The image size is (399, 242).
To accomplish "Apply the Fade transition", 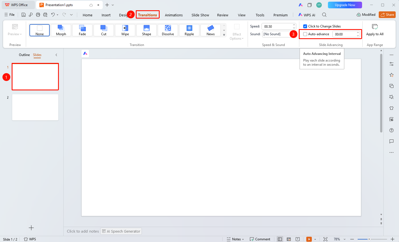I will coord(82,30).
